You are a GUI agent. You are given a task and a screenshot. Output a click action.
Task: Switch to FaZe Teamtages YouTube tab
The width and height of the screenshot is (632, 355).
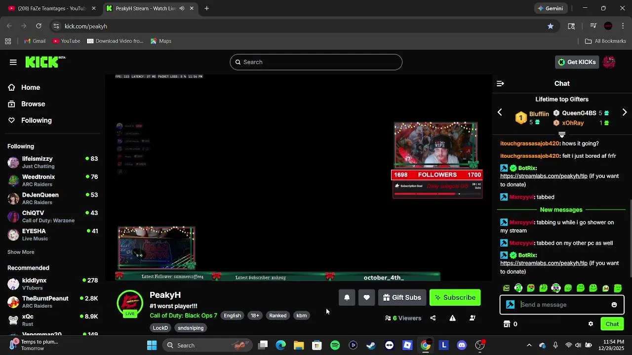point(51,8)
